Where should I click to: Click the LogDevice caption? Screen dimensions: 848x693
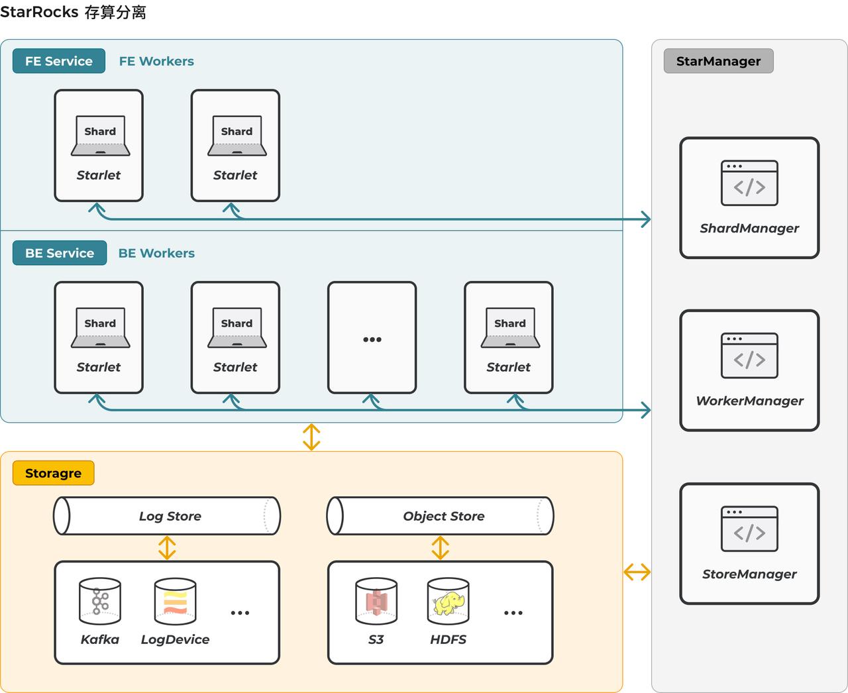pyautogui.click(x=175, y=639)
